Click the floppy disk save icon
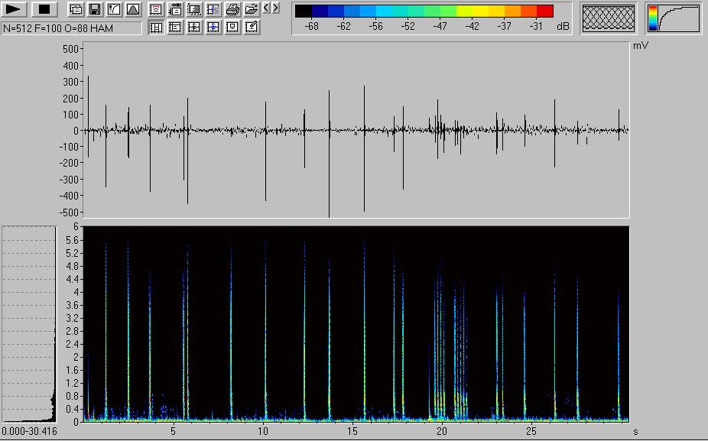708x441 pixels. [x=95, y=9]
